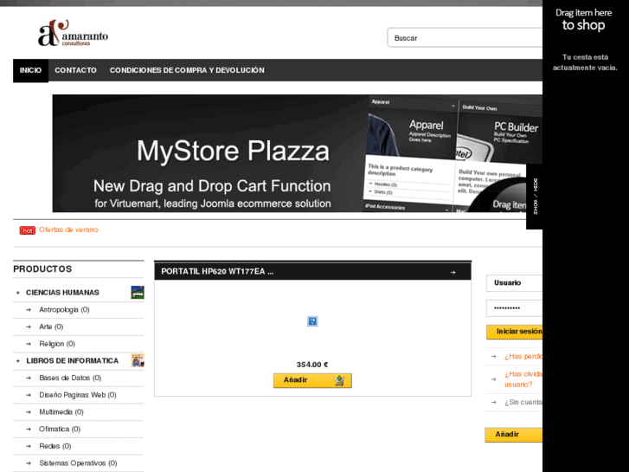Open the Libros de Informatica category
The width and height of the screenshot is (629, 472).
(x=72, y=361)
